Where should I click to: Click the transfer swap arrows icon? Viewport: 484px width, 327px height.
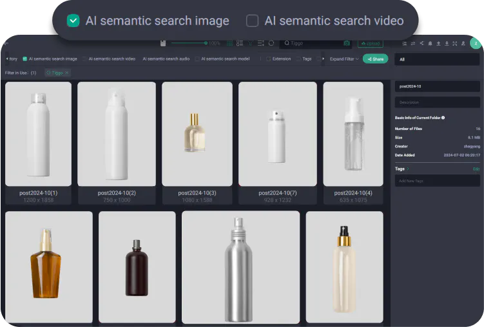412,44
